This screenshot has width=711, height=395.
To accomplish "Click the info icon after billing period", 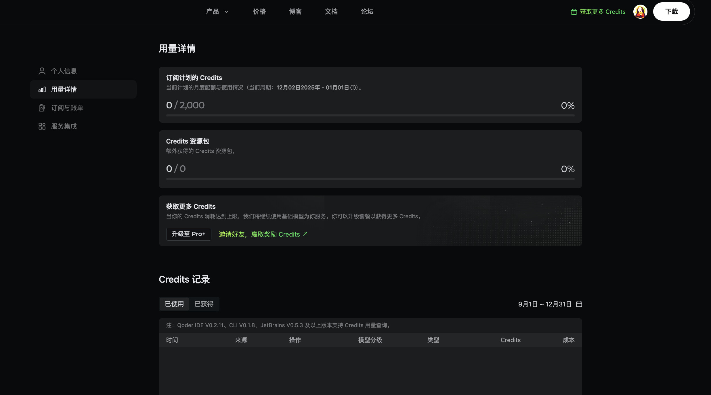I will point(353,88).
